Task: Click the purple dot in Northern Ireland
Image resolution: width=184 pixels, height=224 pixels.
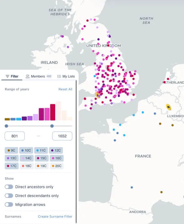Action: [x=68, y=47]
